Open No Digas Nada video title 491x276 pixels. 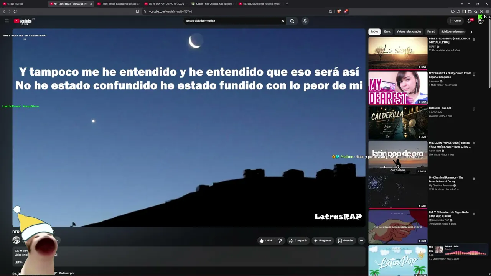(x=448, y=214)
